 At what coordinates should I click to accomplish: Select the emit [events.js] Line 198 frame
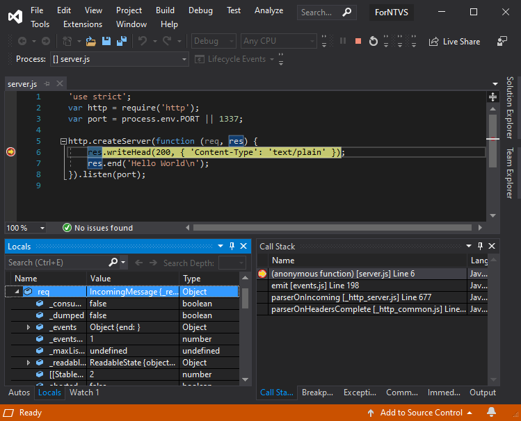[x=372, y=286]
